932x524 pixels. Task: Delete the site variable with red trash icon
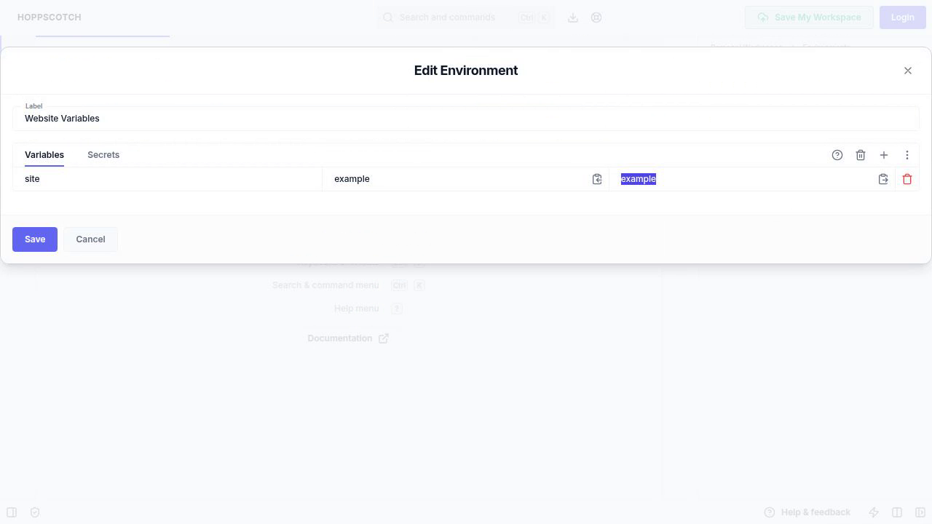907,179
